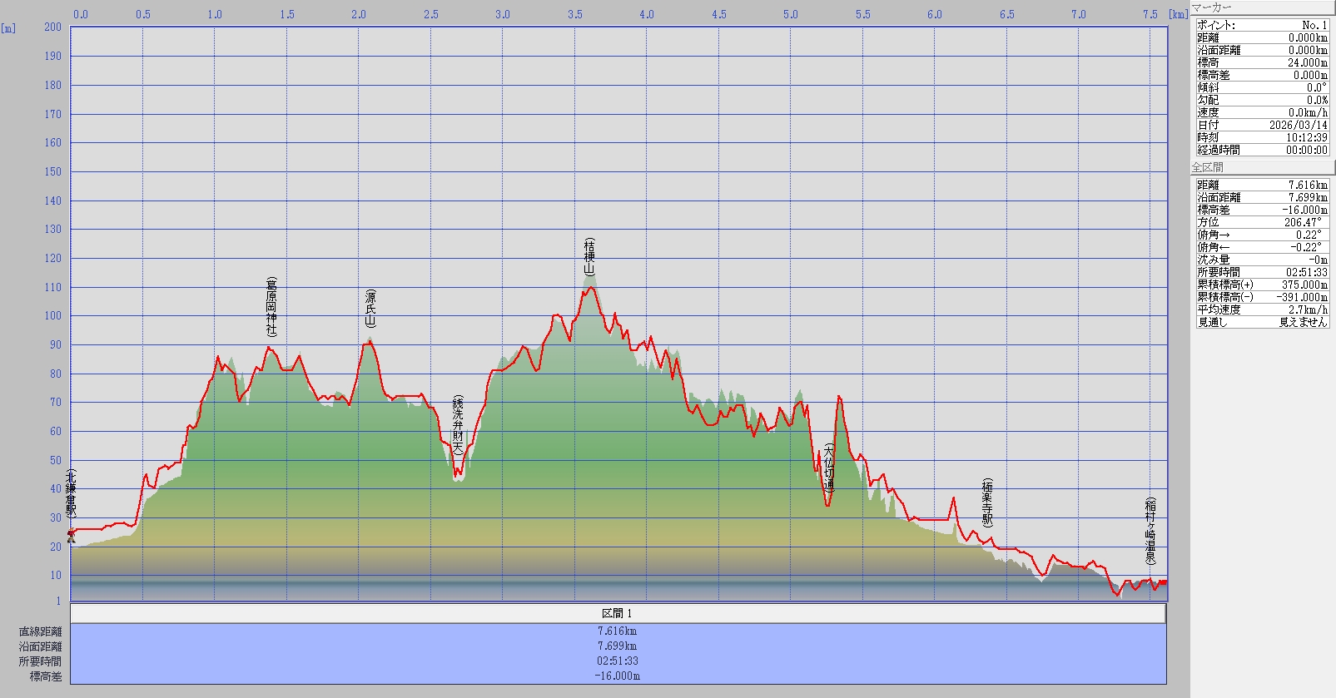The width and height of the screenshot is (1336, 698).
Task: Select the 葛原岡神社 waypoint label
Action: [271, 307]
